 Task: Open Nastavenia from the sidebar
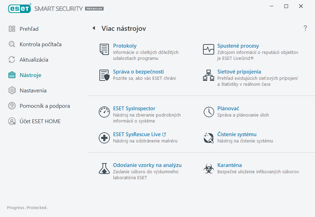(33, 90)
